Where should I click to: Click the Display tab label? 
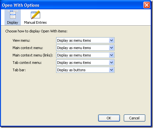[13, 22]
